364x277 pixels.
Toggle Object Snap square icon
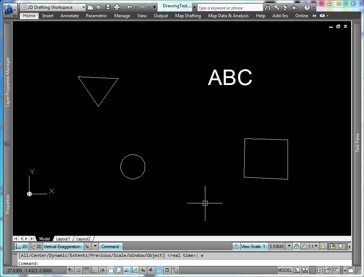click(111, 270)
